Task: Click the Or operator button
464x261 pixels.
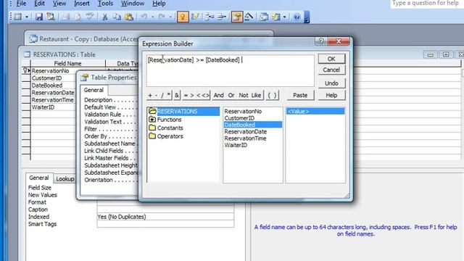Action: tap(231, 95)
